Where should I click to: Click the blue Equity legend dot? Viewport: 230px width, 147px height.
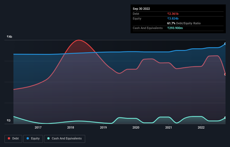click(28, 138)
